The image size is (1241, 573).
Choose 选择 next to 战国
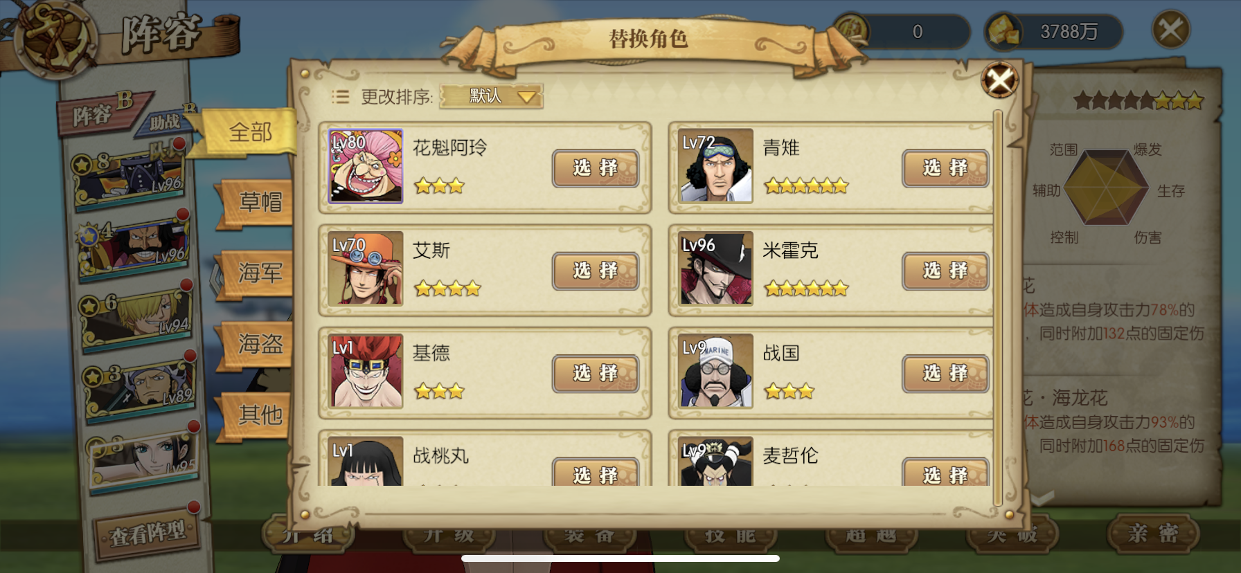point(945,374)
